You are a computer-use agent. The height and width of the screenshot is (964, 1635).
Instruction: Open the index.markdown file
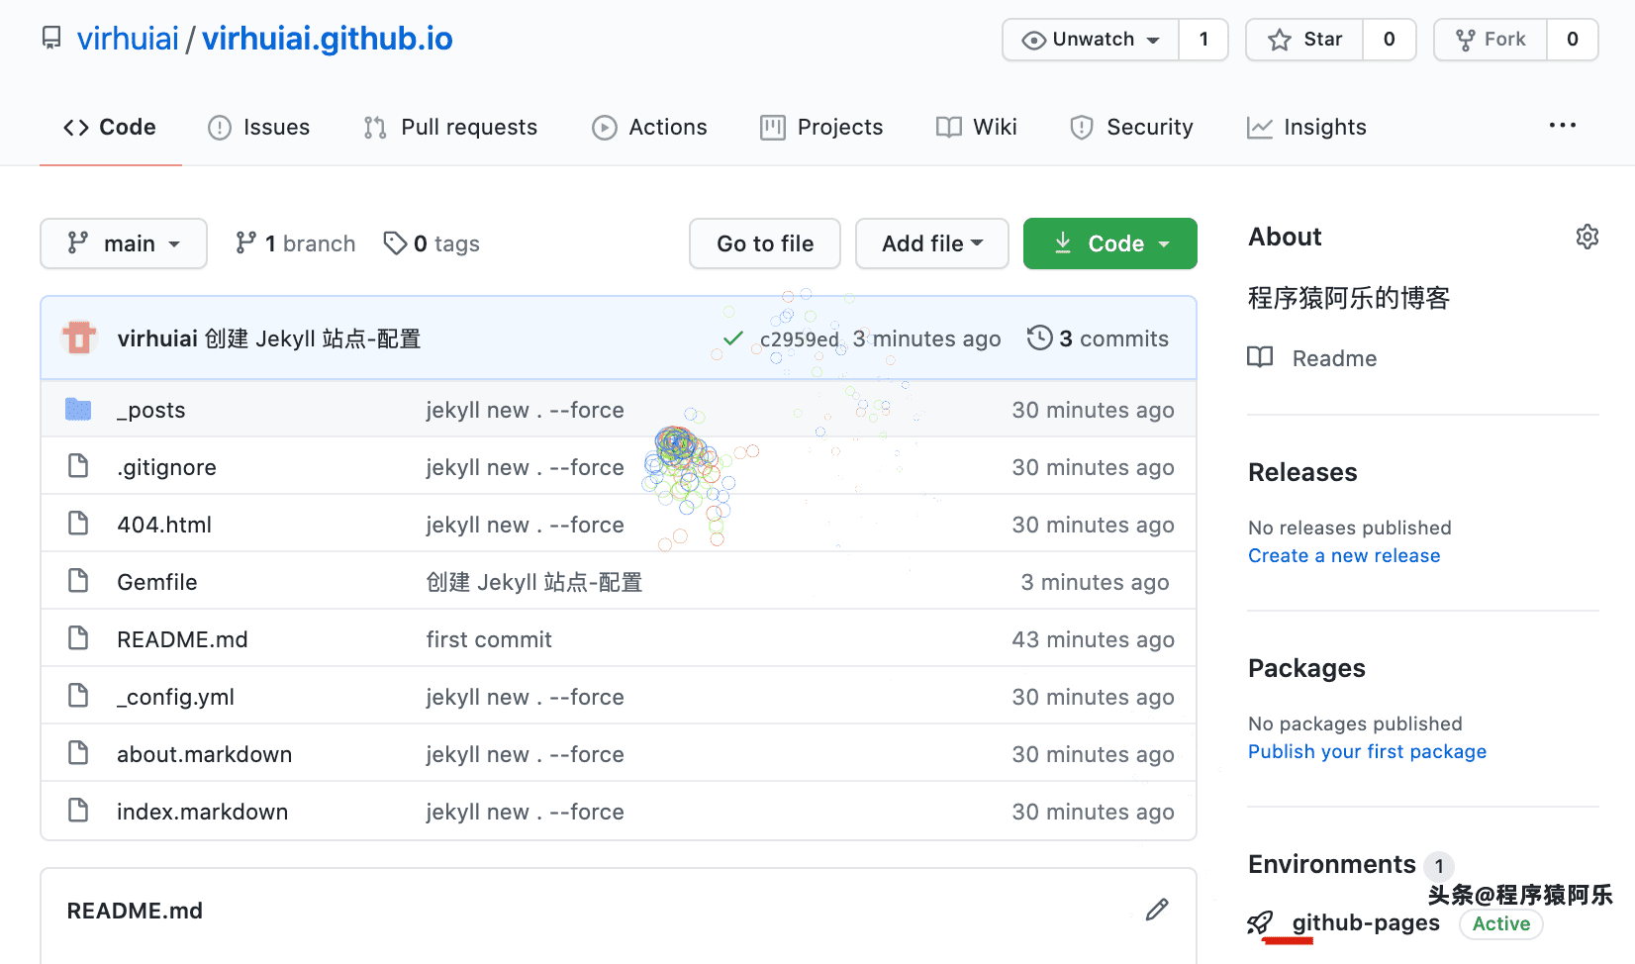coord(202,812)
